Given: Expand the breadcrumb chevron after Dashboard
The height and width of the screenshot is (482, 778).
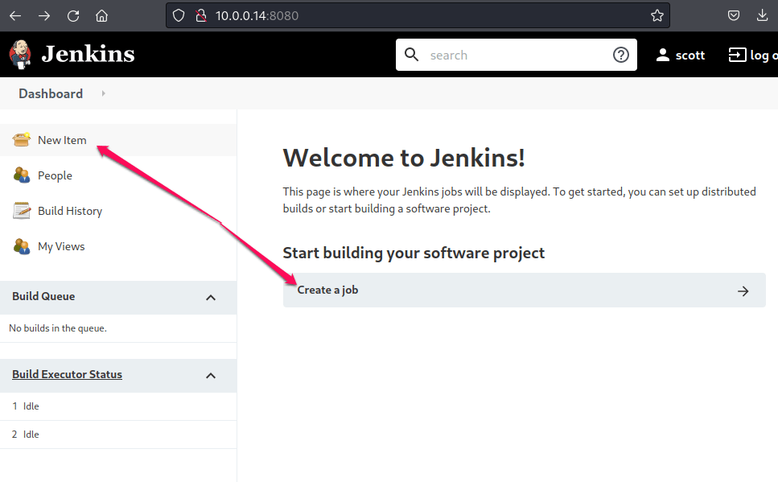Looking at the screenshot, I should [103, 93].
